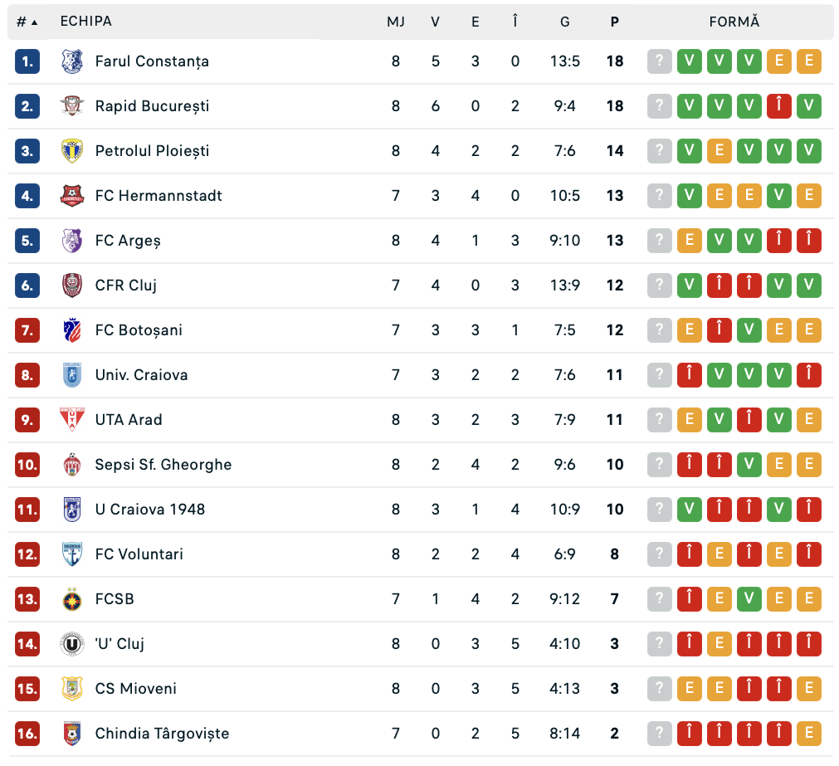This screenshot has height=766, width=839.
Task: Sort table by MJ matches played header
Action: click(396, 22)
